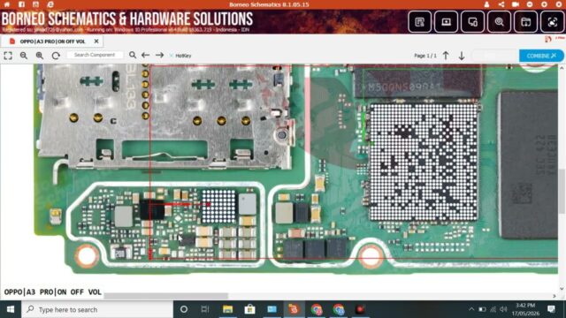The height and width of the screenshot is (318, 566).
Task: Click the scroll down arrow of viewer
Action: click(562, 289)
